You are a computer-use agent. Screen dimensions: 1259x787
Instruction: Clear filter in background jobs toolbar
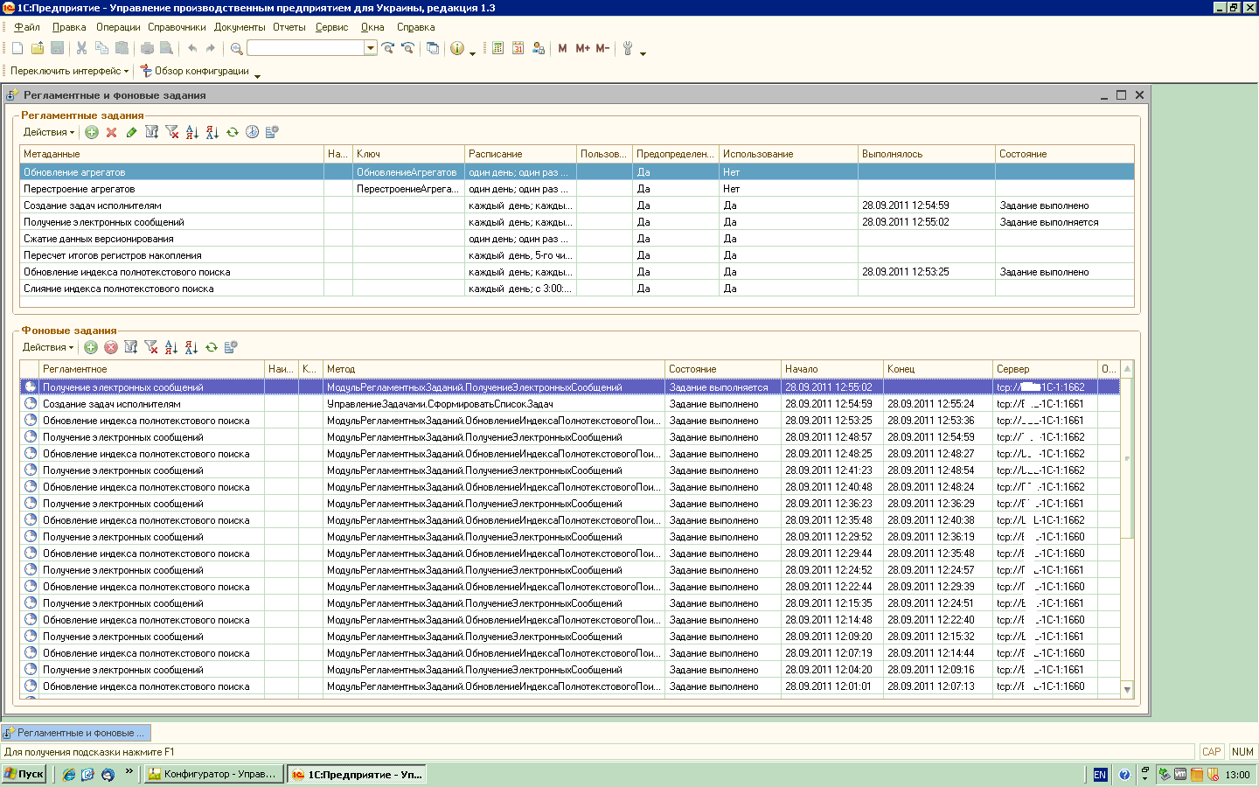[151, 347]
